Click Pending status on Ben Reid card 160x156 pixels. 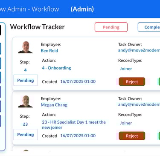pyautogui.click(x=26, y=80)
